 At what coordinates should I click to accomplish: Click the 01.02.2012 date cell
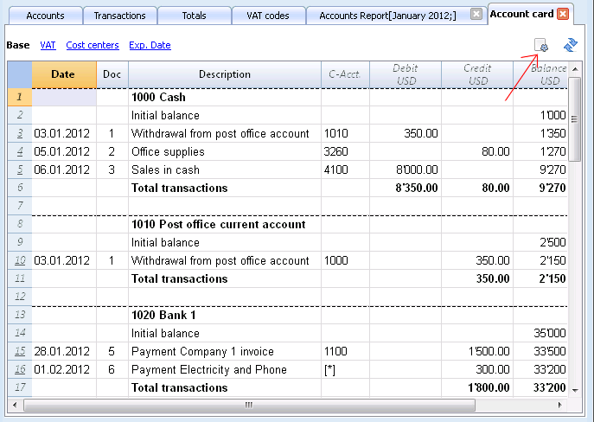click(x=64, y=370)
